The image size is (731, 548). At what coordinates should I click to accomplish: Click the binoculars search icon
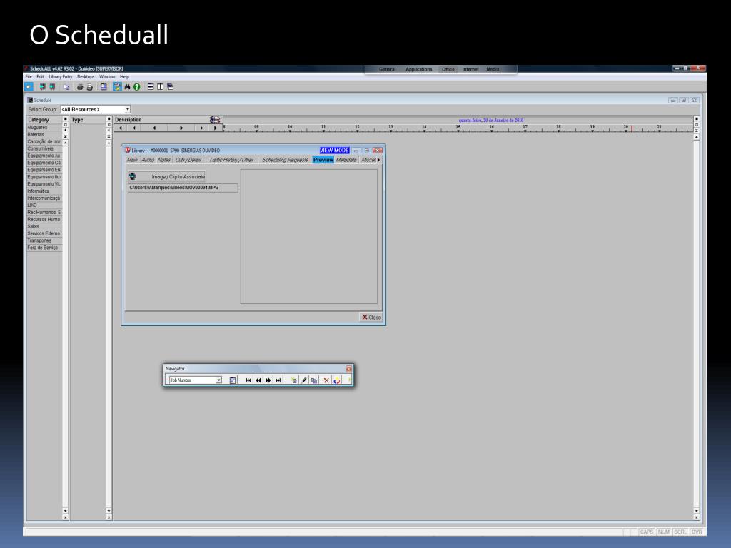(x=127, y=87)
